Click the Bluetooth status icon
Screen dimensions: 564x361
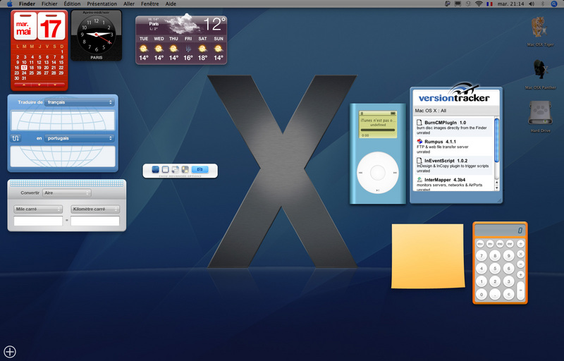(x=543, y=4)
